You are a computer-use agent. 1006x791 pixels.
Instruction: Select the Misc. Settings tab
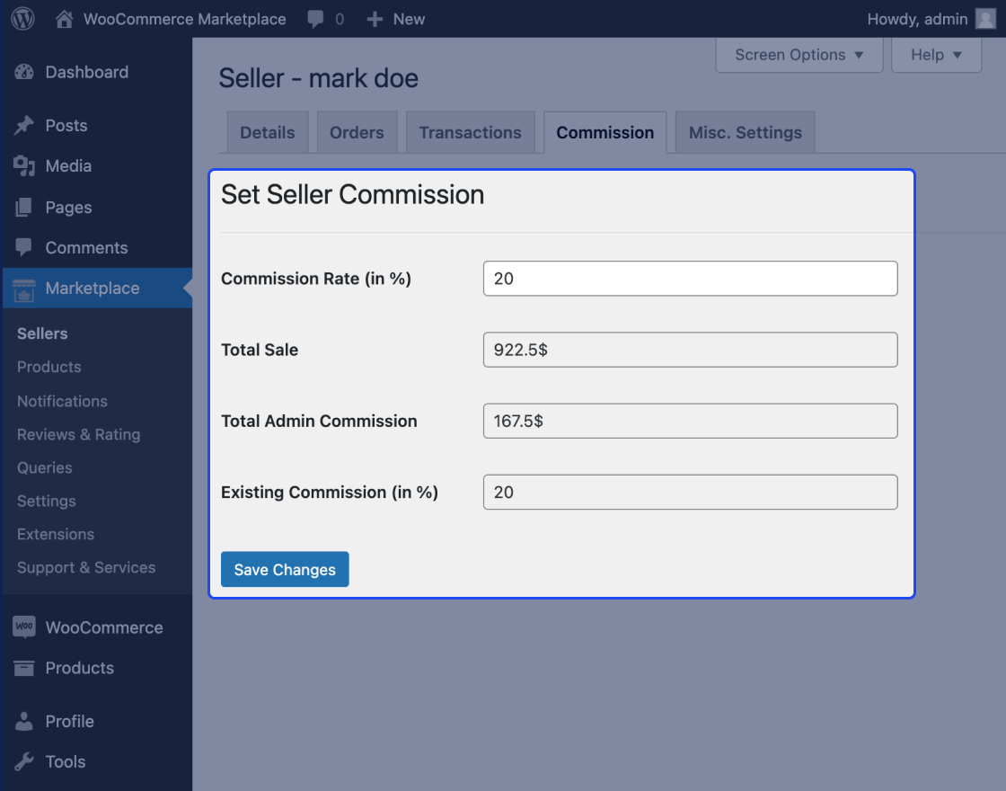[x=745, y=133]
